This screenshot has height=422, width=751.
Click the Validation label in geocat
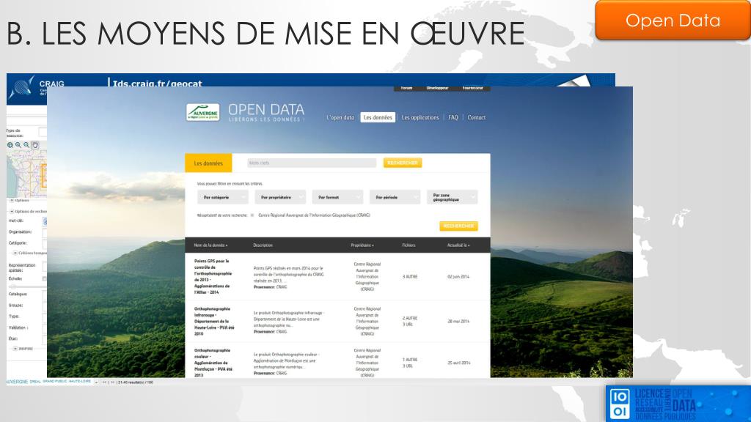pos(18,327)
